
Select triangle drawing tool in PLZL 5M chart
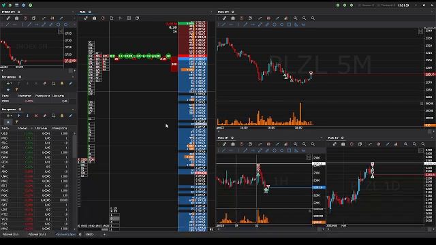pos(296,24)
